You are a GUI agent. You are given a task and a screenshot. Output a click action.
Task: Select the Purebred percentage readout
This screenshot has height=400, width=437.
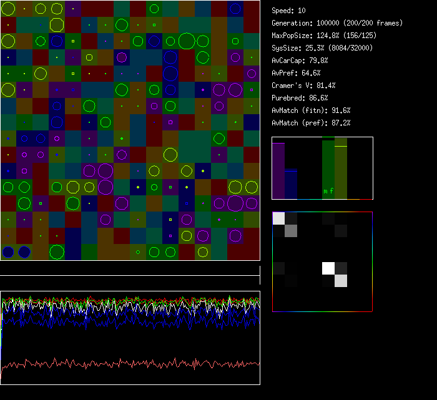[300, 98]
